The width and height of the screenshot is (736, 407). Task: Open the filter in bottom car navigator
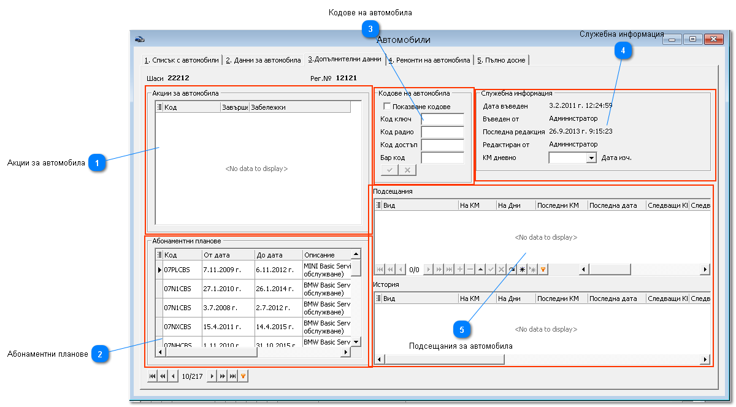pos(243,376)
